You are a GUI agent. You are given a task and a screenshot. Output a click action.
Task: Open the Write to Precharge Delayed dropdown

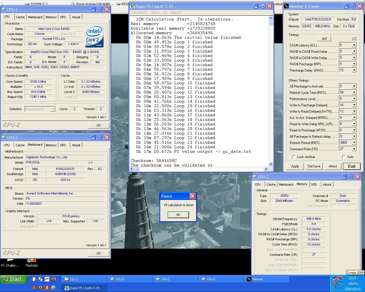[354, 105]
